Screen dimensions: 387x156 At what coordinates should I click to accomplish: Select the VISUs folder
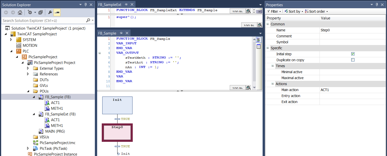[44, 137]
